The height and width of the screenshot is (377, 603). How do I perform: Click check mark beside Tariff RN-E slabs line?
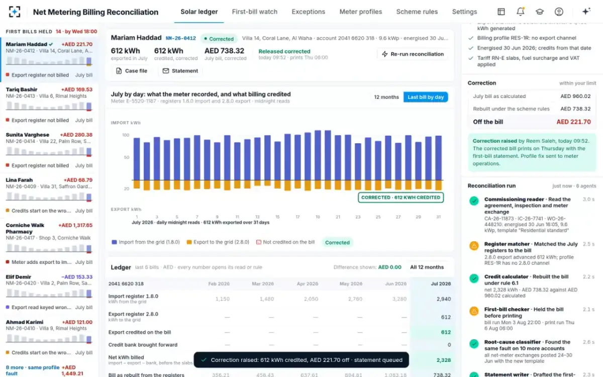pos(470,58)
